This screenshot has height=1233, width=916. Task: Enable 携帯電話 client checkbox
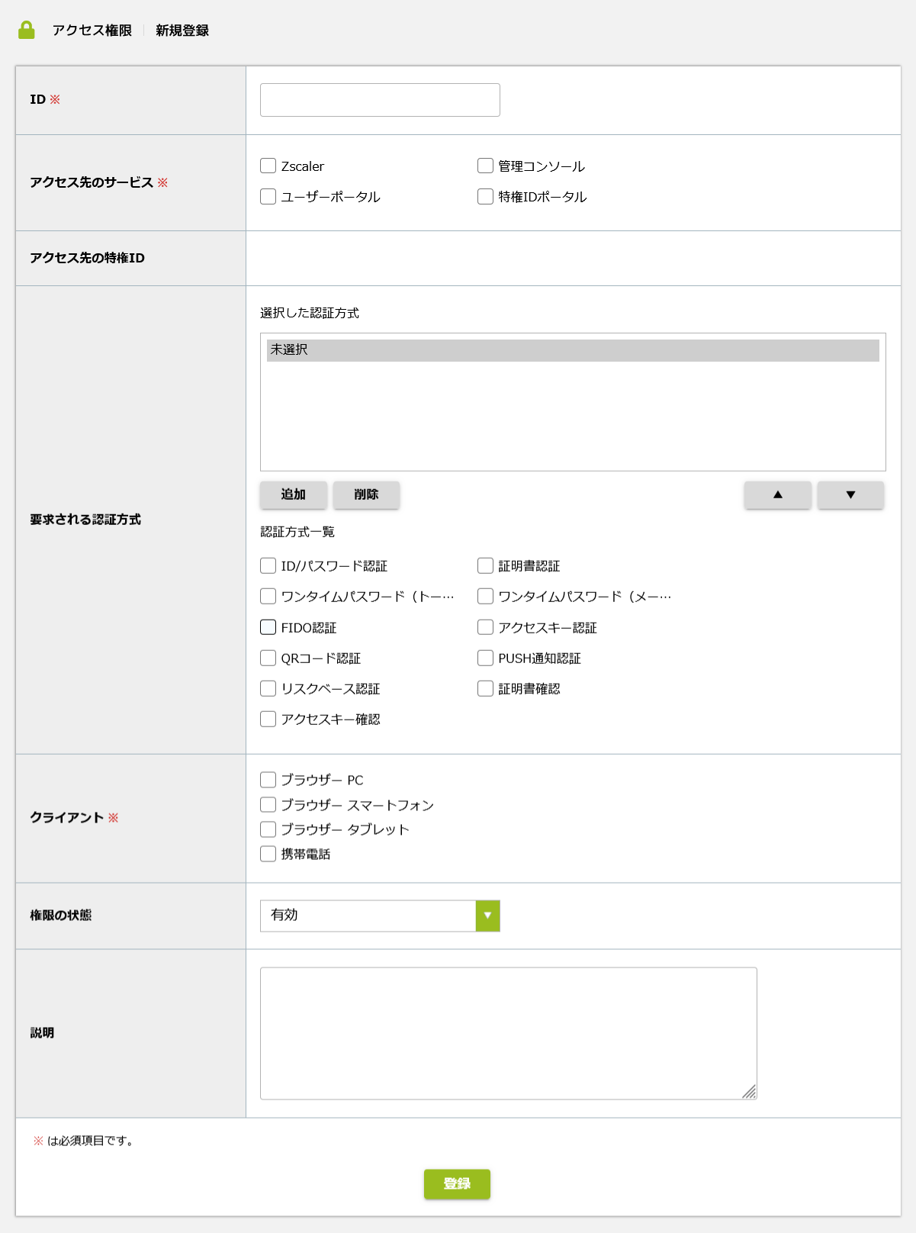[268, 854]
